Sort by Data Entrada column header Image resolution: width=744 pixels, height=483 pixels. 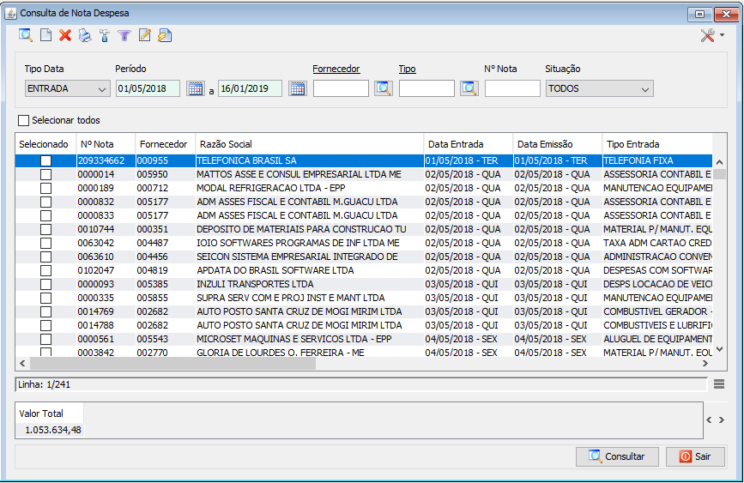[x=468, y=144]
